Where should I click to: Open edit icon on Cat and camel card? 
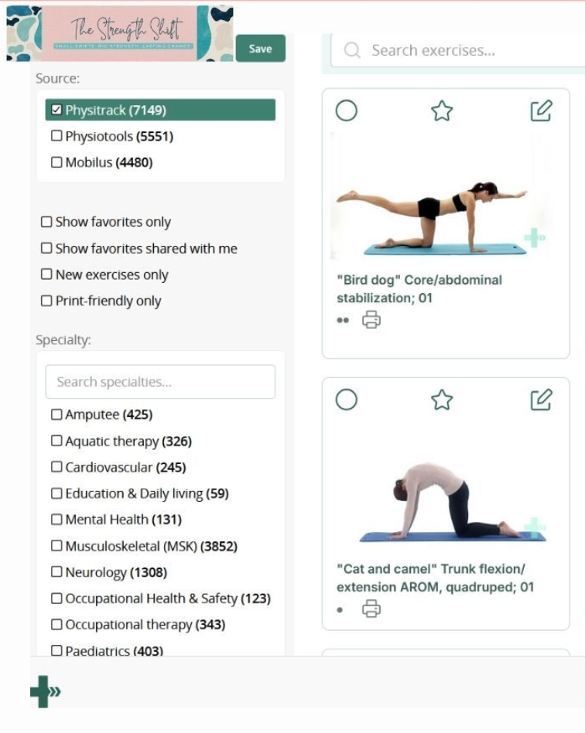tap(541, 400)
